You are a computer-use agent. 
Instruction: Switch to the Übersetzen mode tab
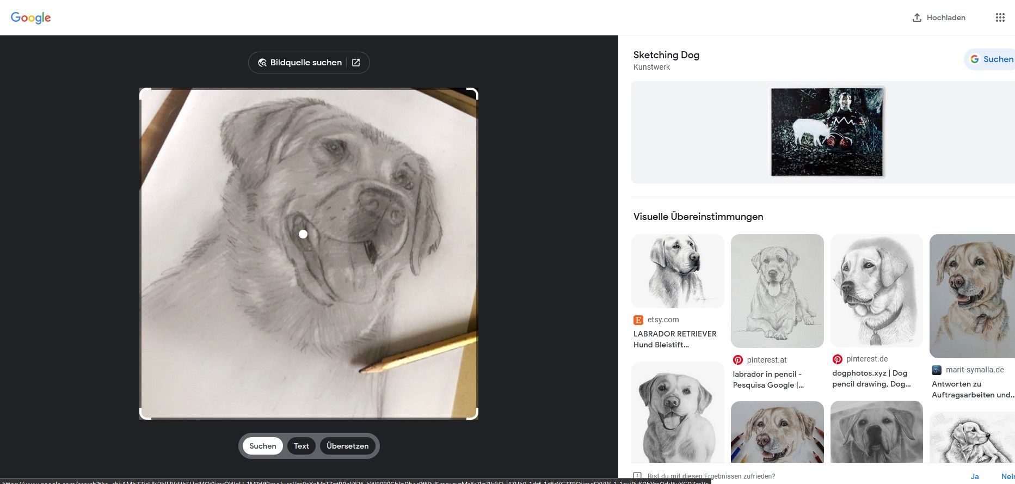[x=347, y=446]
